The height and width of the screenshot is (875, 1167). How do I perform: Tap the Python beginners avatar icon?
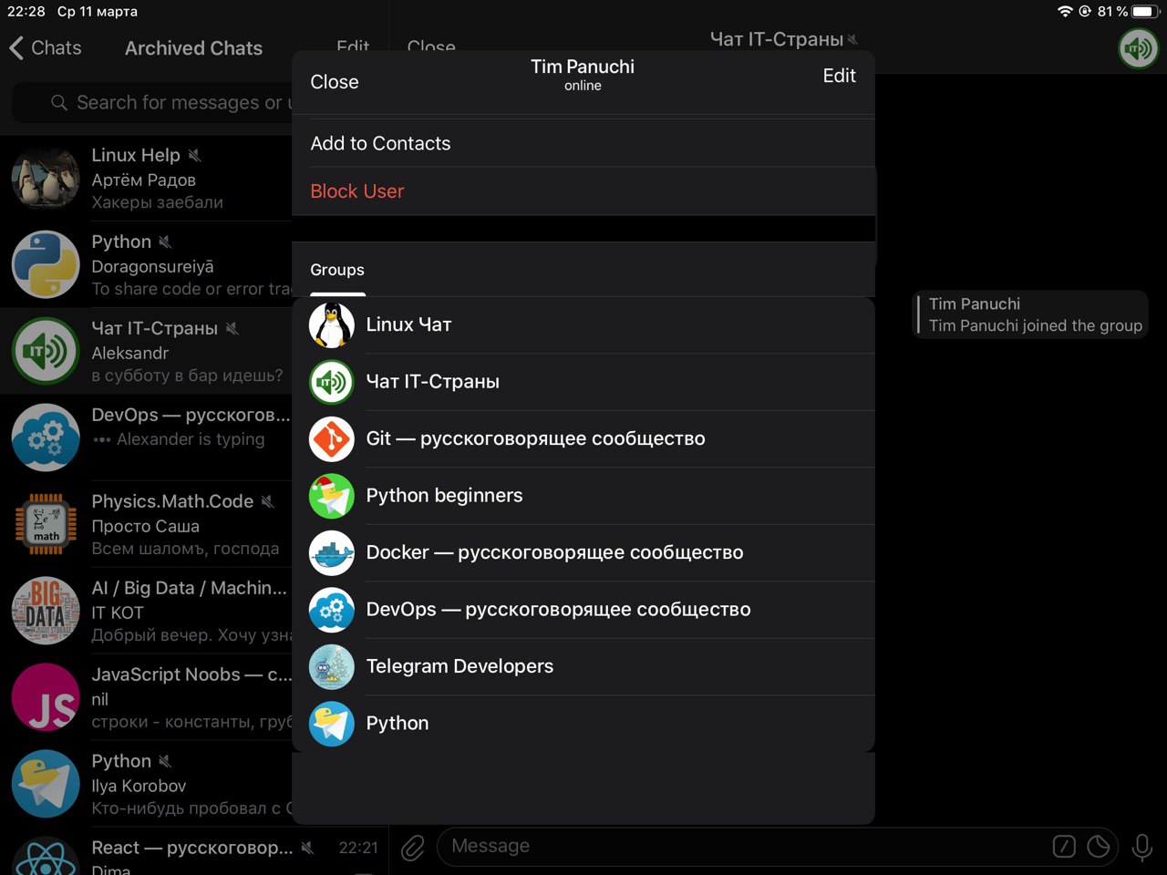332,496
